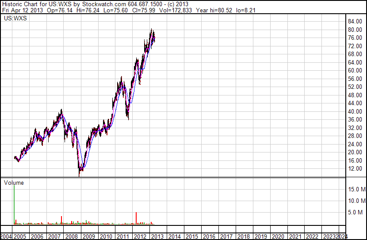Screen dimensions: 367x240
Task: Click the US:WXS symbol label in the chart
Action: click(x=15, y=18)
